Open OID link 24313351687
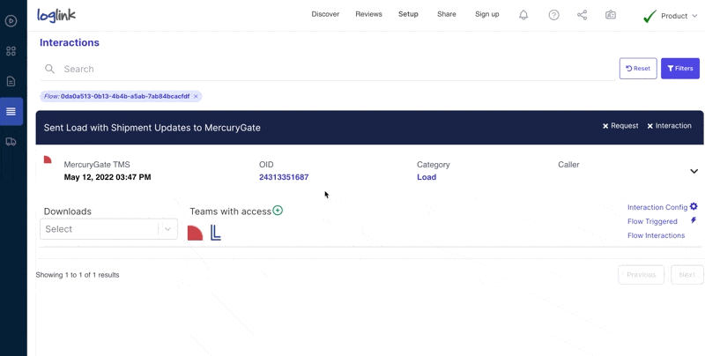The width and height of the screenshot is (705, 356). tap(284, 177)
